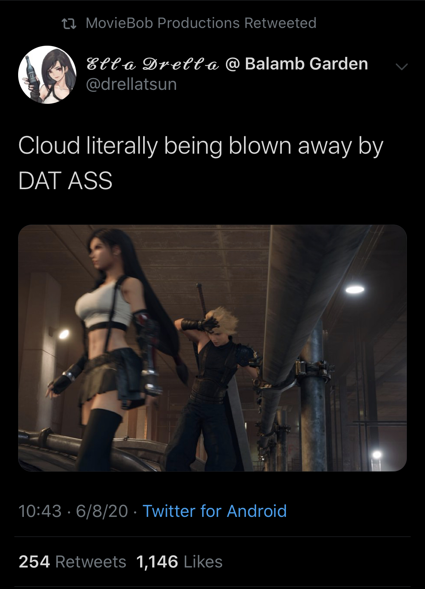Click the 10:43 timestamp
The height and width of the screenshot is (589, 425).
click(40, 511)
